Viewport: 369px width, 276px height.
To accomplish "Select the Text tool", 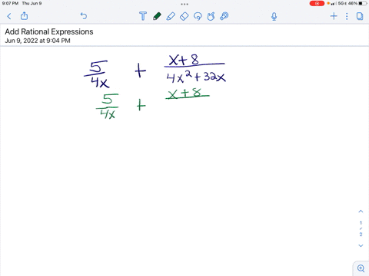I will coord(143,16).
